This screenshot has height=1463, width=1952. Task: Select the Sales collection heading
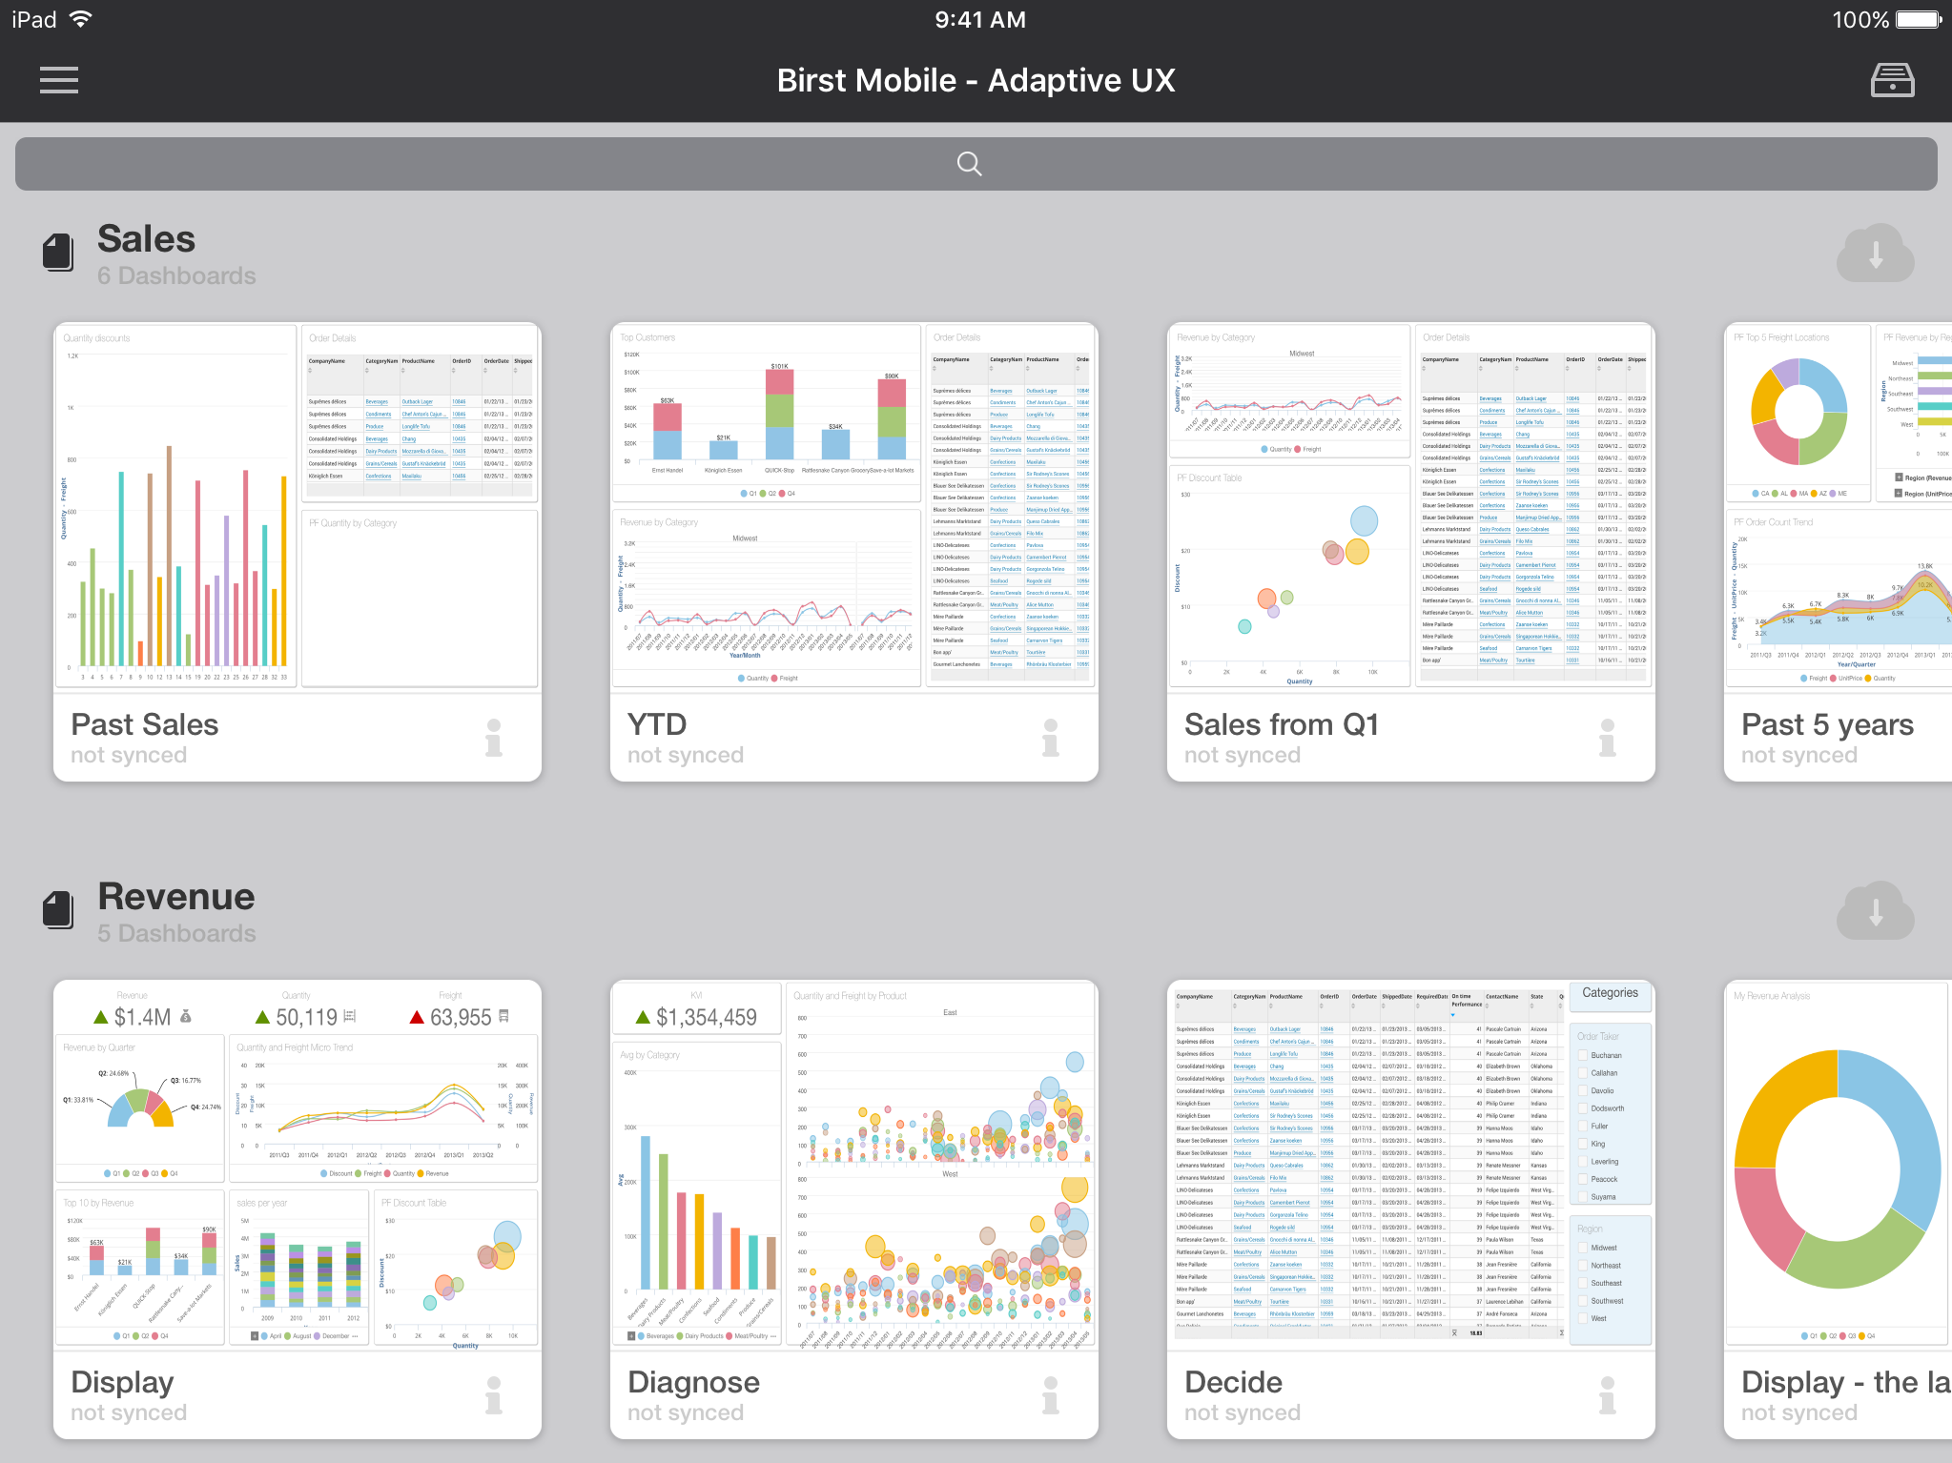(147, 239)
